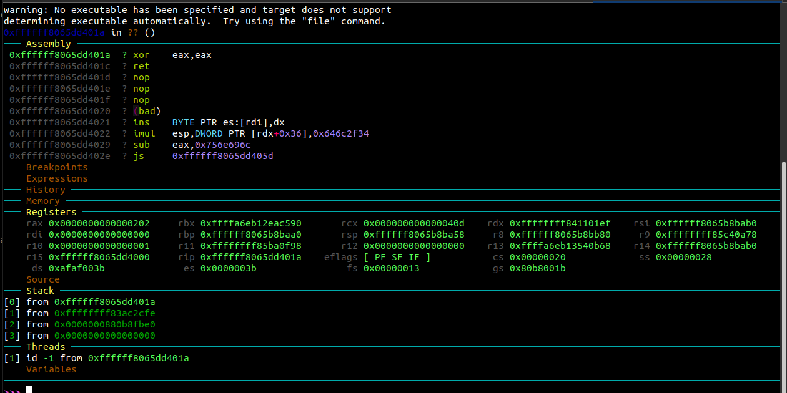Viewport: 787px width, 393px height.
Task: Click the r9 register value 0xffffffff85c40a78
Action: click(706, 235)
